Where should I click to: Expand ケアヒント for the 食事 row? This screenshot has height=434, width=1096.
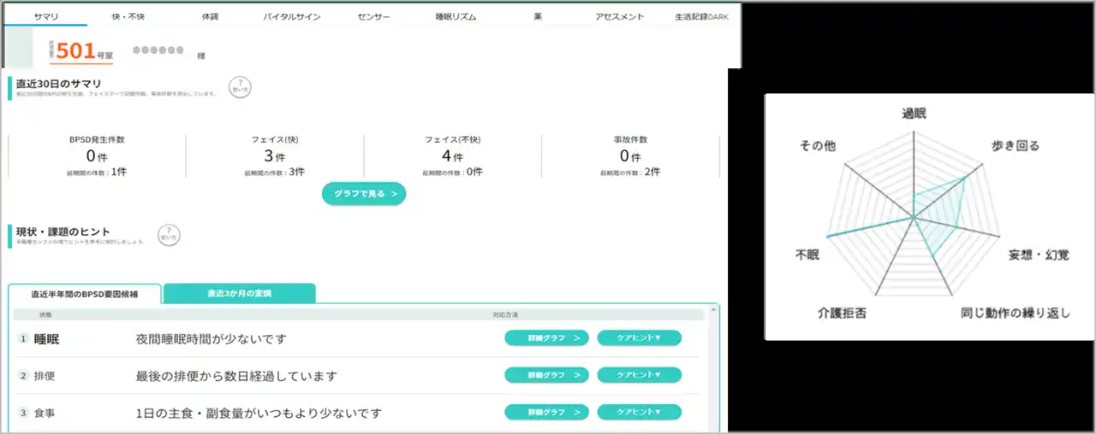639,412
